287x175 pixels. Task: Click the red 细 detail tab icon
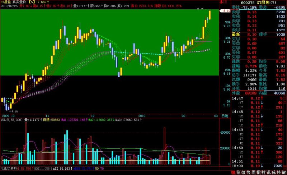tap(234, 172)
